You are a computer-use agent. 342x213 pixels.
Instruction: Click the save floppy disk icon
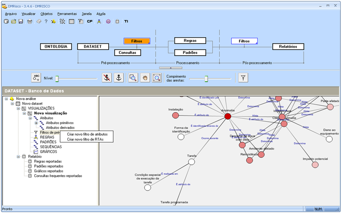pos(21,21)
